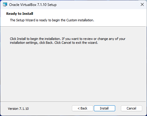
Task: Click the 'Version 7.1.10' label
Action: (18, 109)
